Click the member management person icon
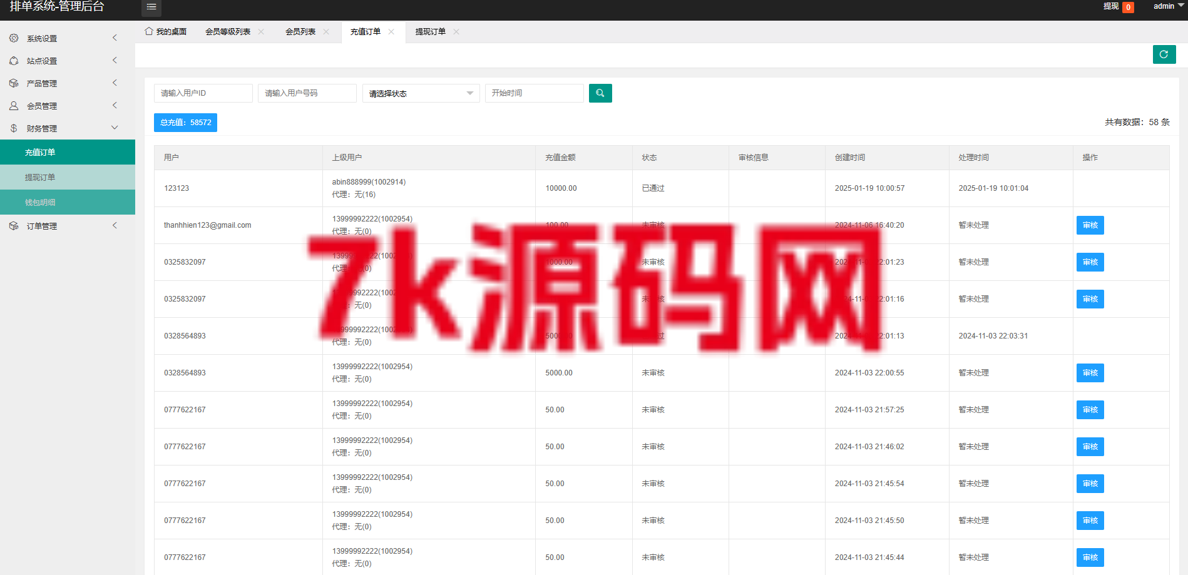Viewport: 1188px width, 575px height. click(14, 106)
